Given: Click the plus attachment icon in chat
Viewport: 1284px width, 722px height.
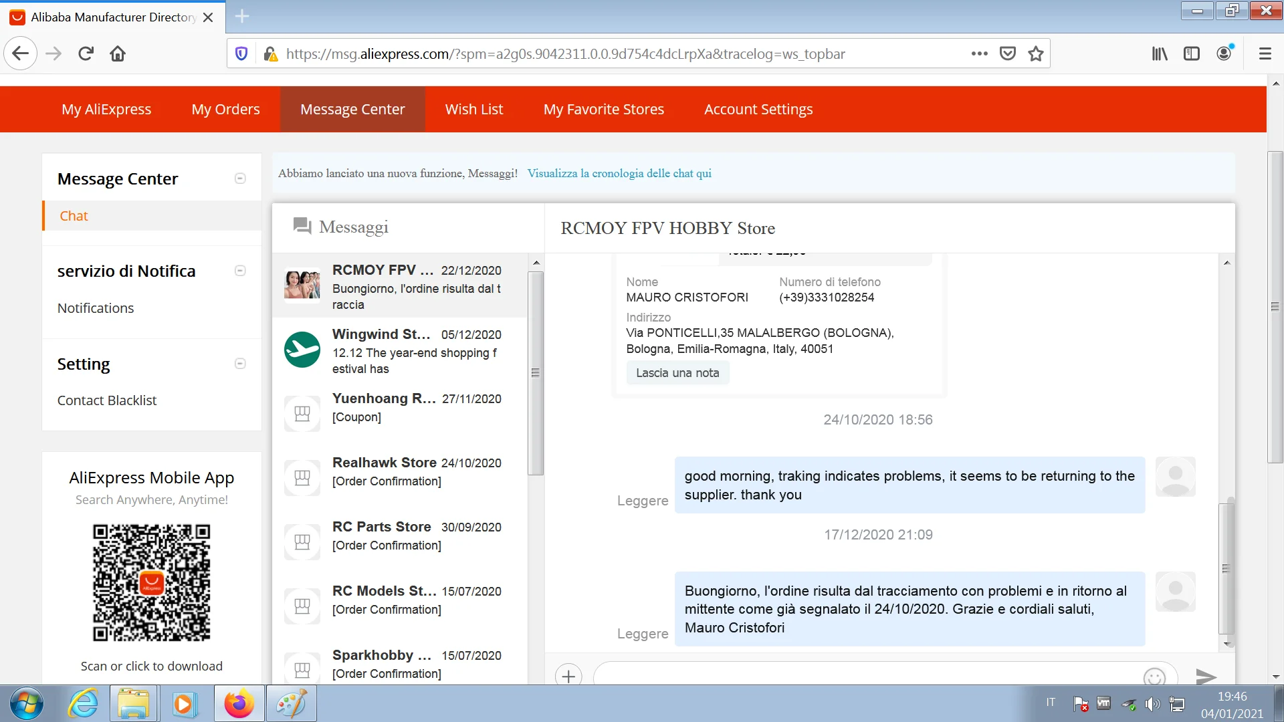Looking at the screenshot, I should point(568,676).
